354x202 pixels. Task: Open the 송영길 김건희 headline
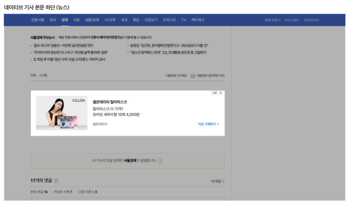point(169,46)
